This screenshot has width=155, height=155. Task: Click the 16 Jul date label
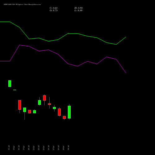pyautogui.click(x=19, y=148)
